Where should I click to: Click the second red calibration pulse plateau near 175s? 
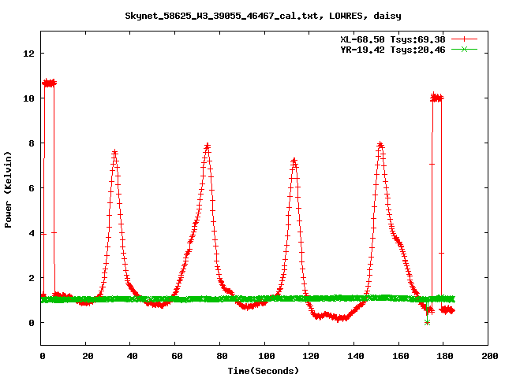click(437, 98)
